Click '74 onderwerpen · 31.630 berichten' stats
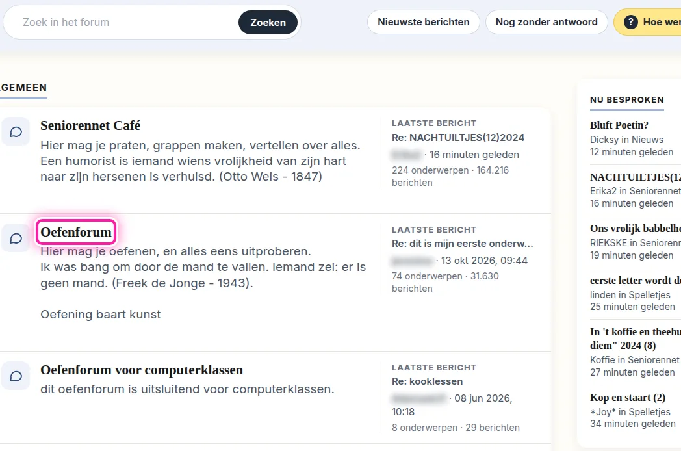 point(445,283)
